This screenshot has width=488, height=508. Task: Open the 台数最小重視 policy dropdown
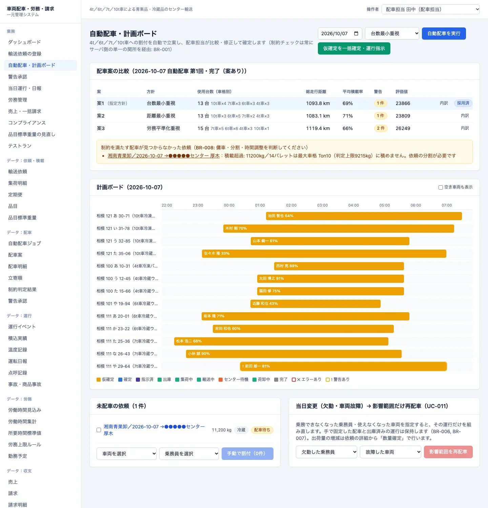[x=392, y=34]
